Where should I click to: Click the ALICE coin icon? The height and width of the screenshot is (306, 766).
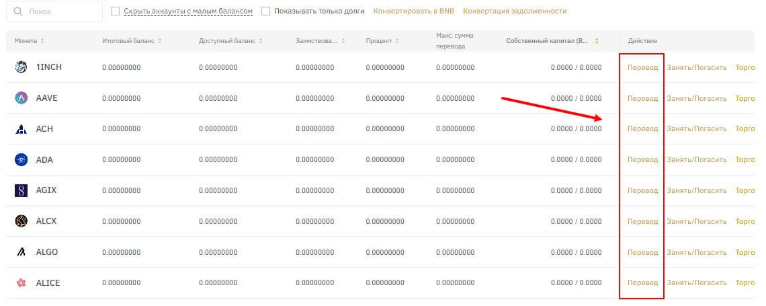pyautogui.click(x=21, y=283)
